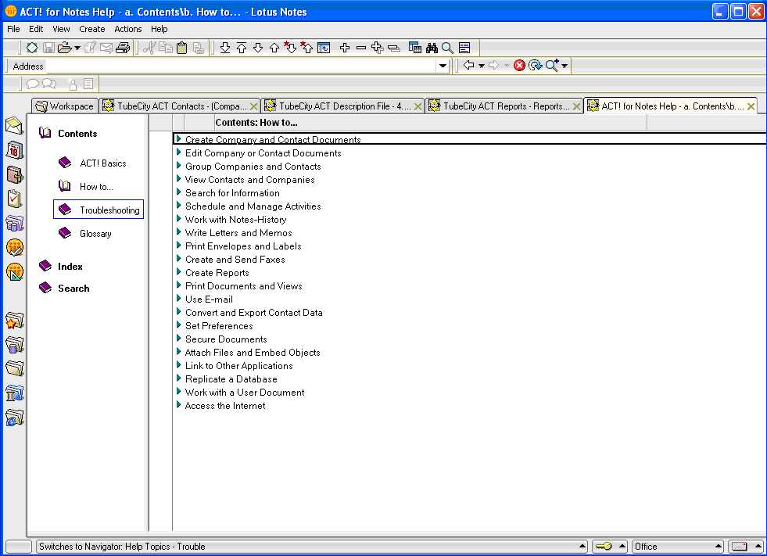Open the To Do clipboard bookmark icon
767x556 pixels.
14,199
